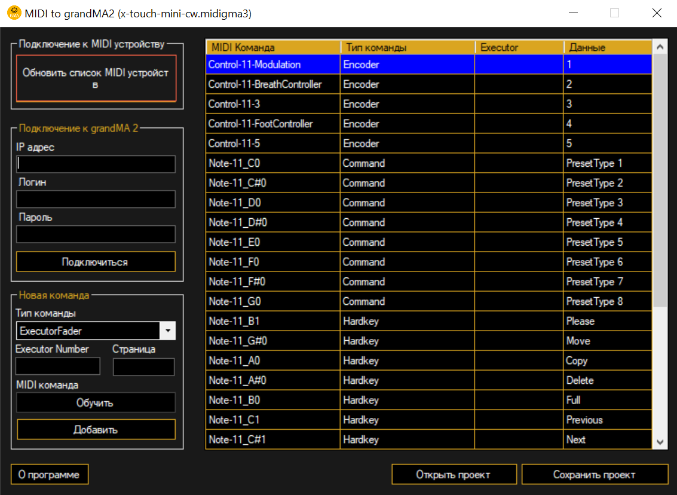The image size is (677, 495).
Task: Select the Control-11-BreathController row
Action: (x=429, y=84)
